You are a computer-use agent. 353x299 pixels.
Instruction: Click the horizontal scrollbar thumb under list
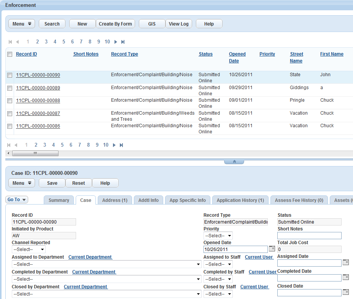(35, 153)
